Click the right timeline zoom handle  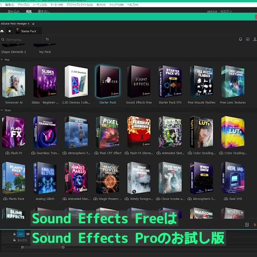click(63, 247)
